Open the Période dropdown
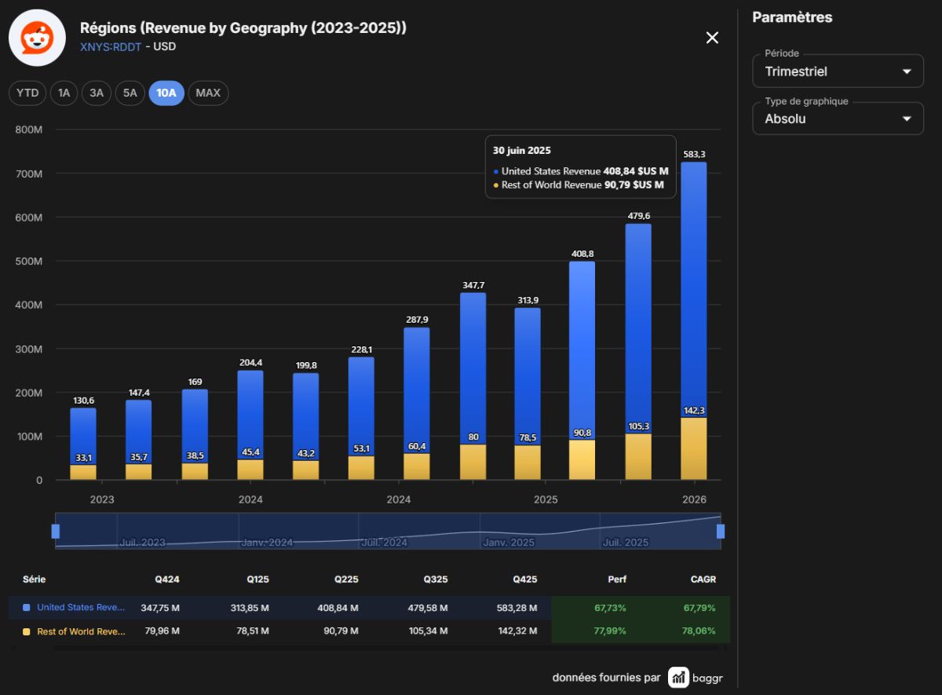The width and height of the screenshot is (942, 695). (838, 71)
